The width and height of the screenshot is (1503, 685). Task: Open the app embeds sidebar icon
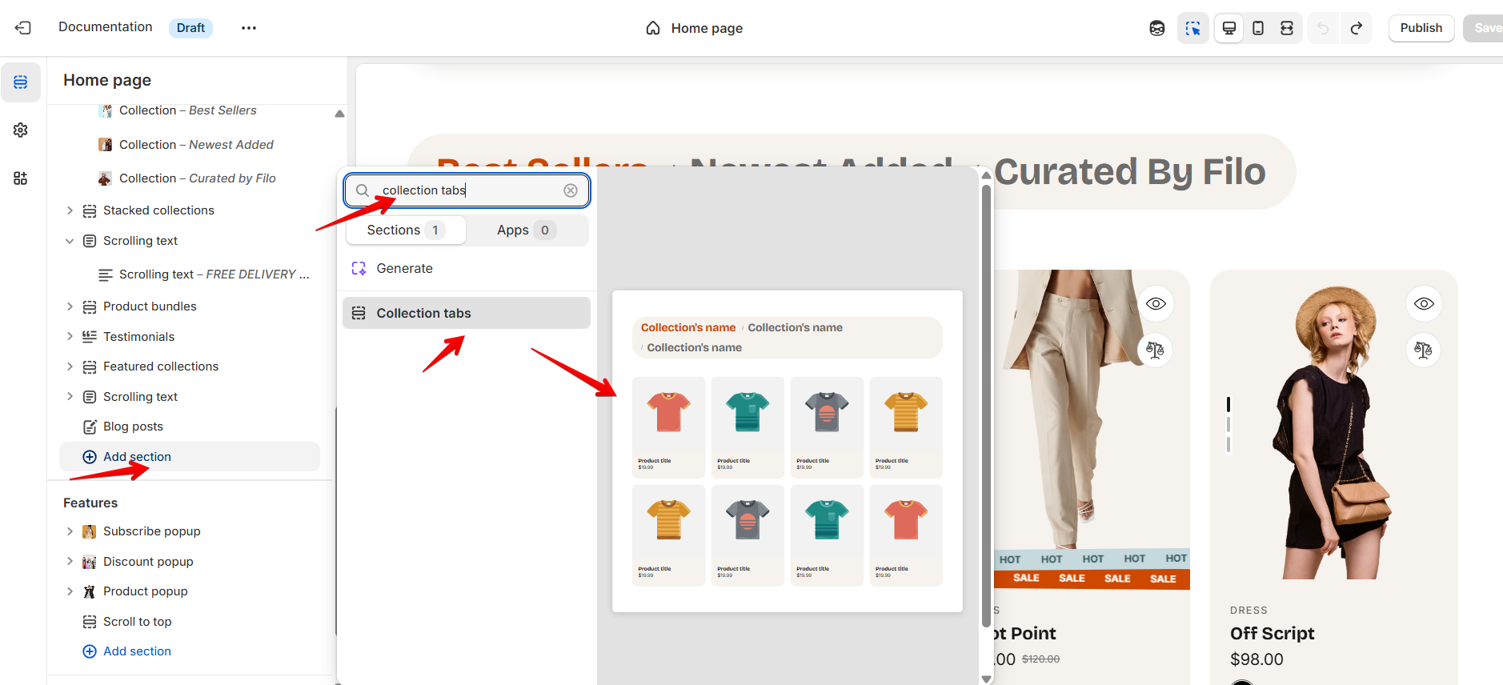click(21, 178)
